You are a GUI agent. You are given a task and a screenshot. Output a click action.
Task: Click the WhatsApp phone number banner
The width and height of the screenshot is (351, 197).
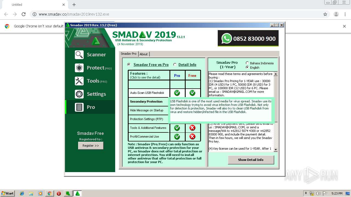pos(248,38)
